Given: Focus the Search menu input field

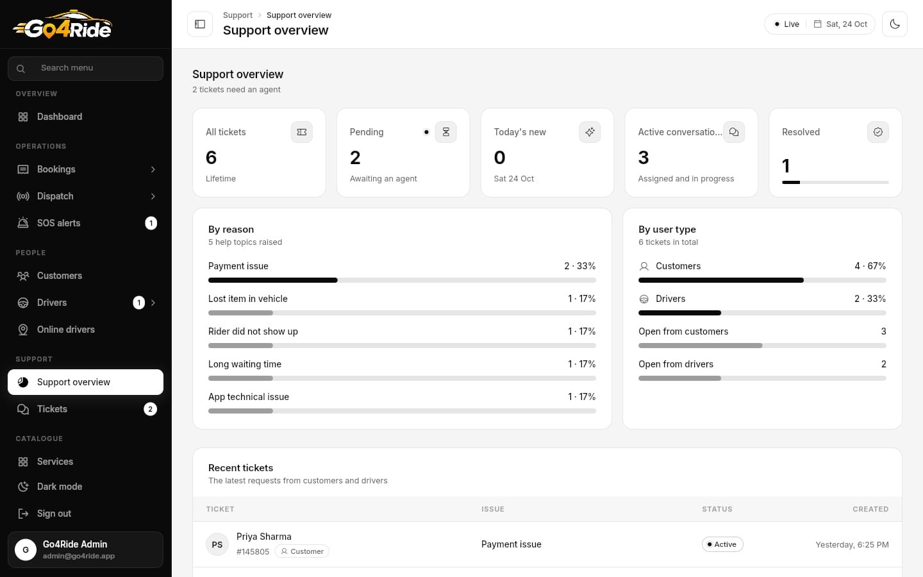Looking at the screenshot, I should [85, 69].
